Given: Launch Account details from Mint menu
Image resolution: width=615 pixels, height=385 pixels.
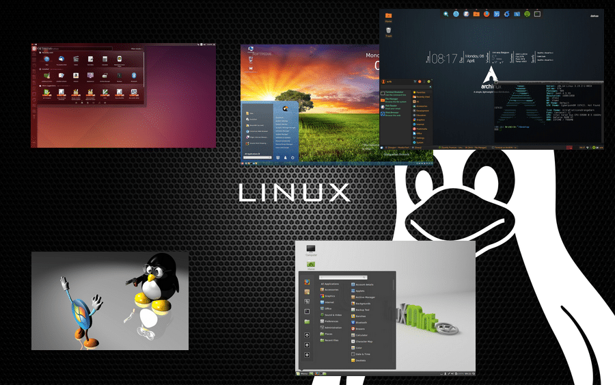Looking at the screenshot, I should [x=362, y=284].
